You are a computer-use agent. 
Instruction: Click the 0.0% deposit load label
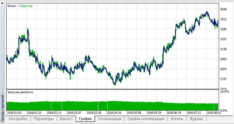point(224,110)
